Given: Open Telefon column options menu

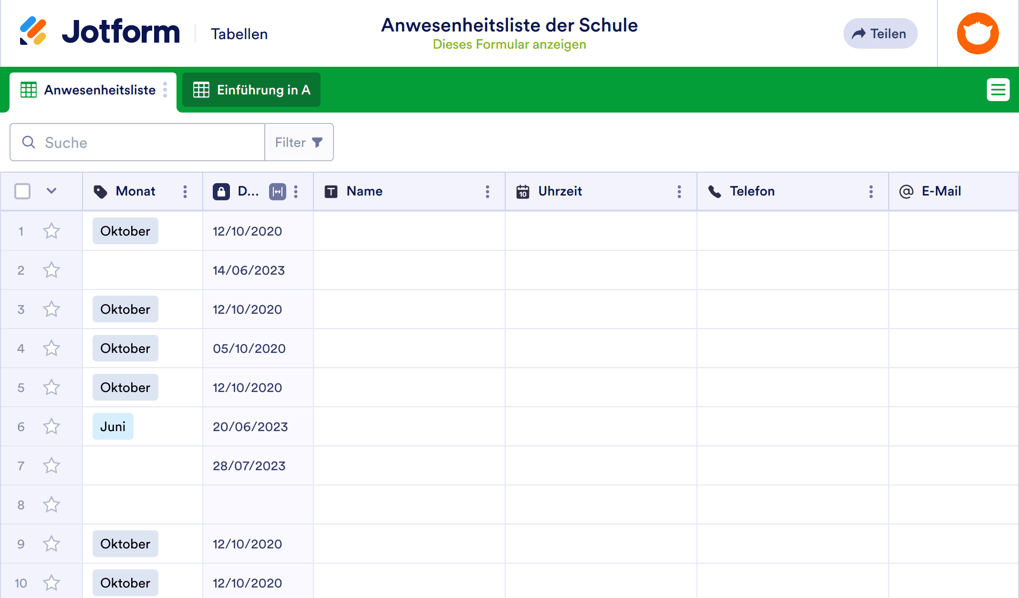Looking at the screenshot, I should pyautogui.click(x=871, y=192).
